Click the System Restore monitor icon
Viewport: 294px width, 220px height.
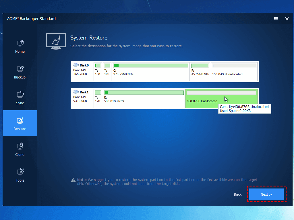(x=56, y=41)
